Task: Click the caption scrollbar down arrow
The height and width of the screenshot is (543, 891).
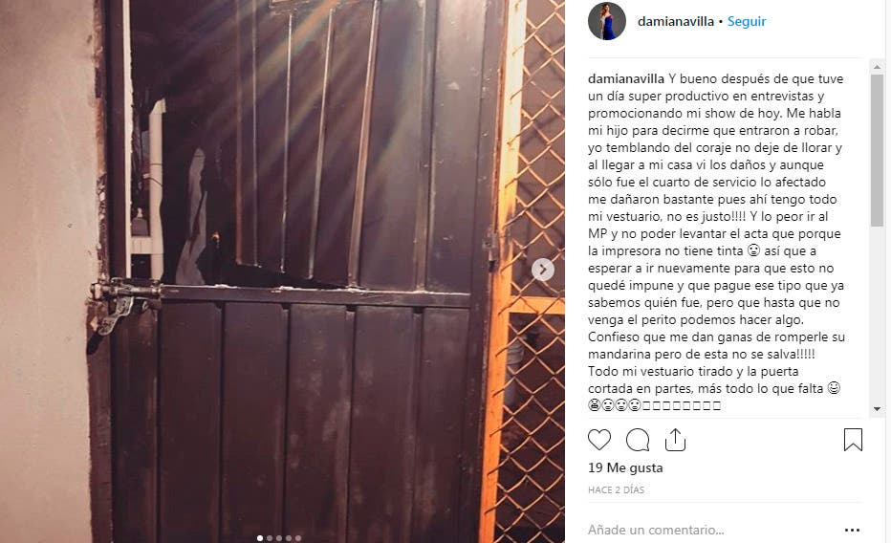Action: coord(877,409)
